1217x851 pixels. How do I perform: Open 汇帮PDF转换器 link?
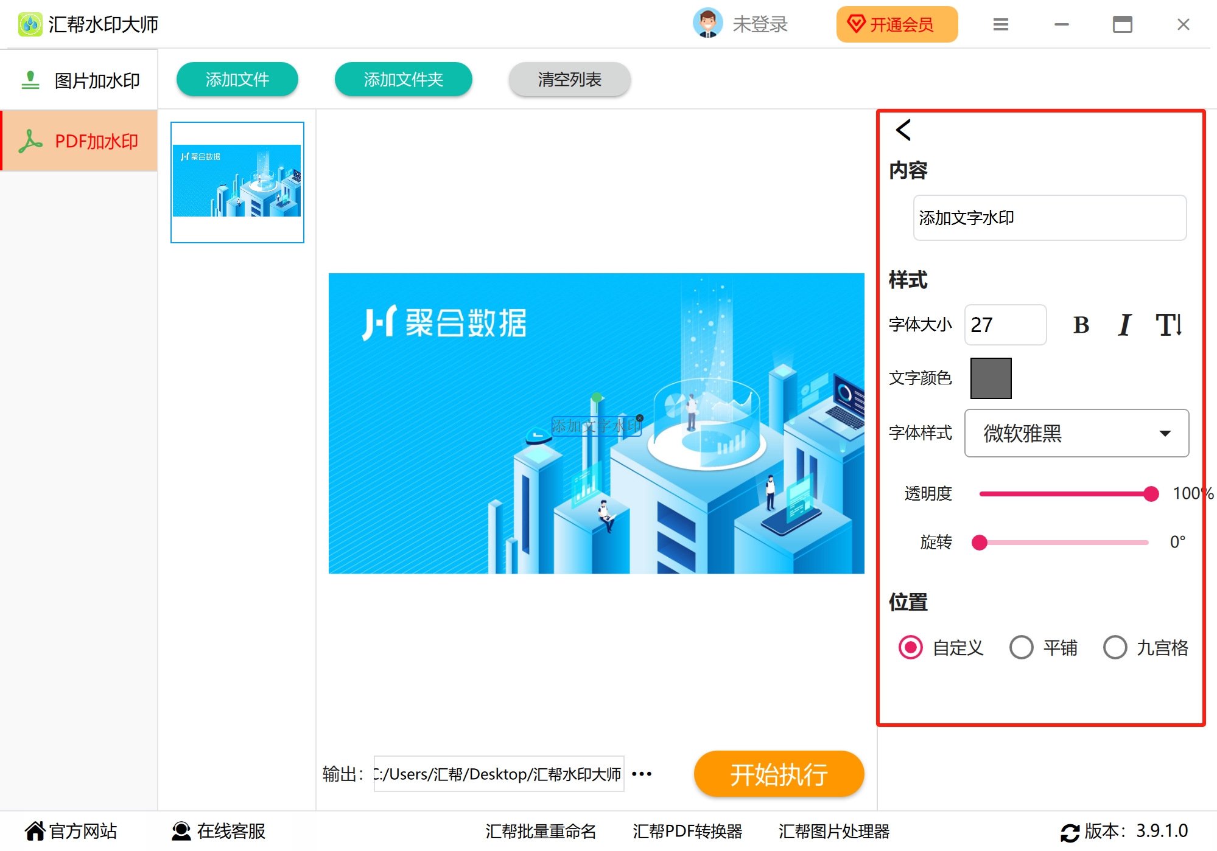(687, 831)
